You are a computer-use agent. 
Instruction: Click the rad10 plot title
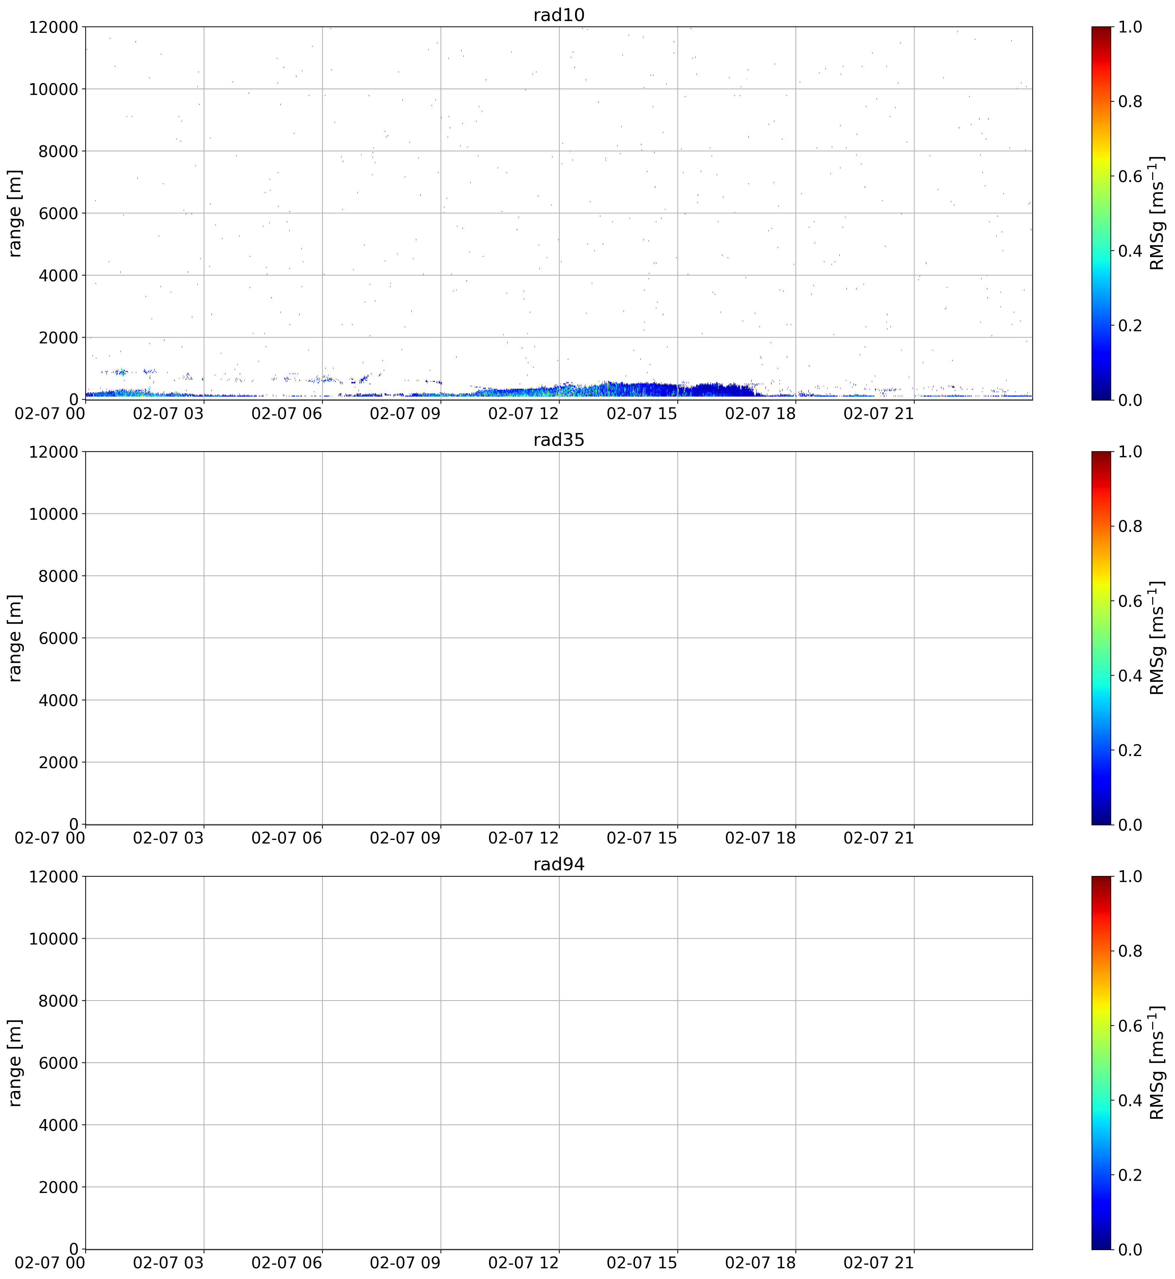558,15
